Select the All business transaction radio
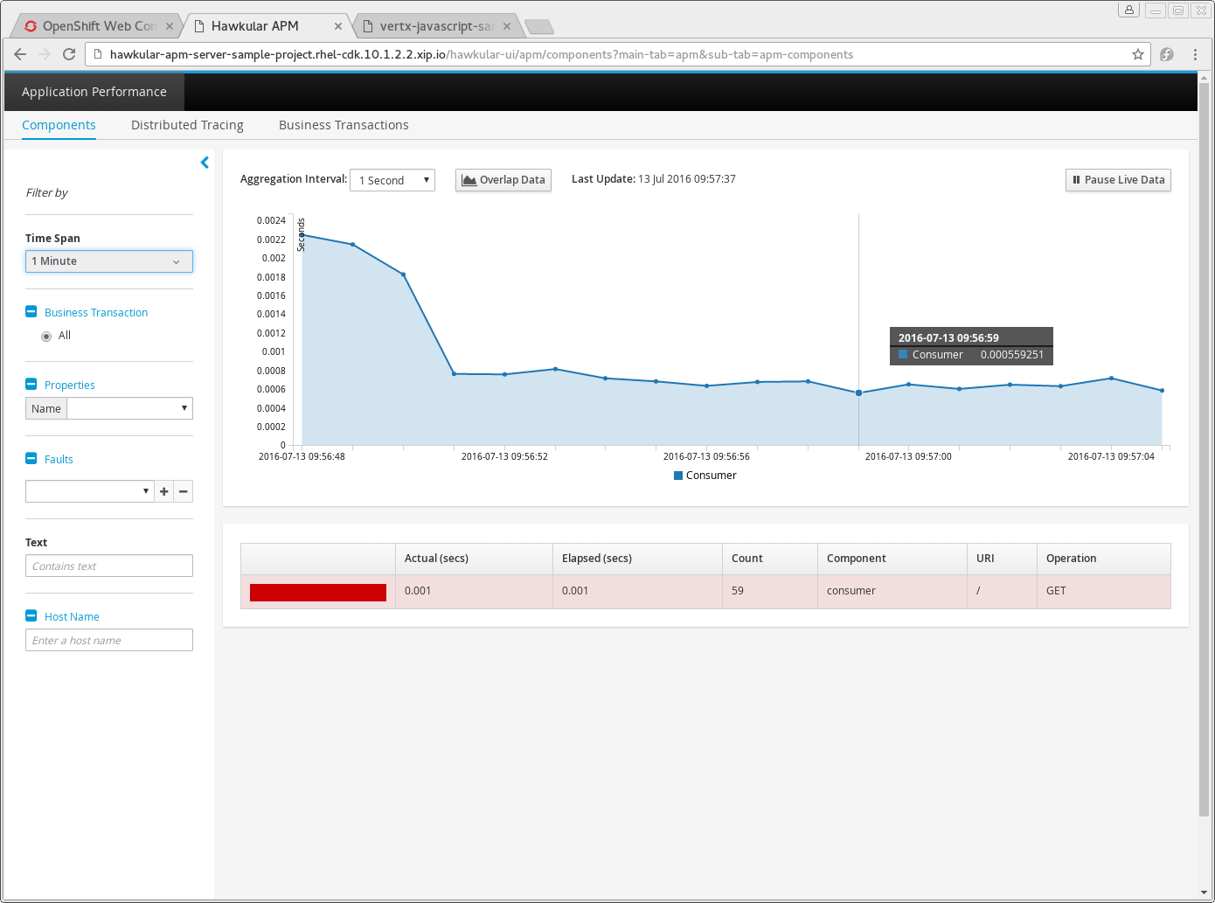Viewport: 1215px width, 903px height. point(46,337)
